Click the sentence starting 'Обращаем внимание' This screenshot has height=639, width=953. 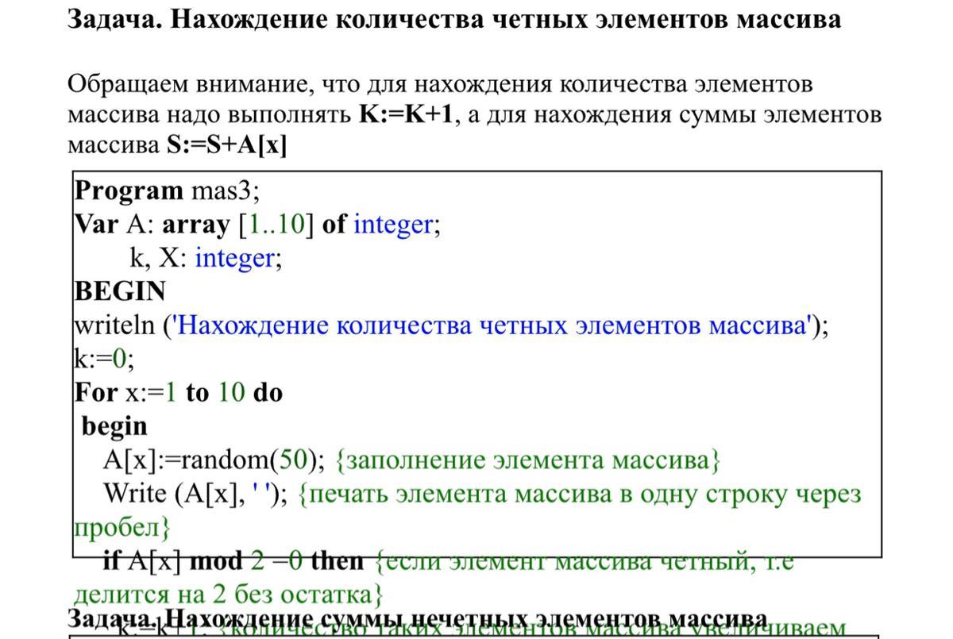click(x=475, y=115)
